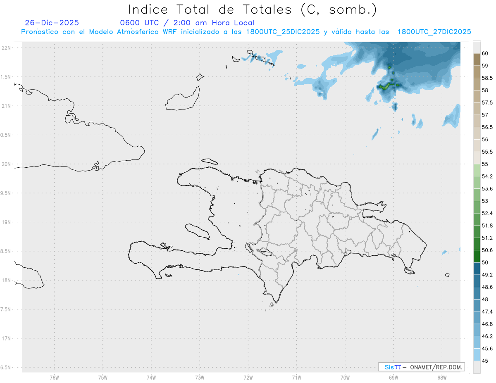Click "0600 UTC / 2:00 am Hora Local"
Viewport: 496px width, 383px height.
point(187,23)
